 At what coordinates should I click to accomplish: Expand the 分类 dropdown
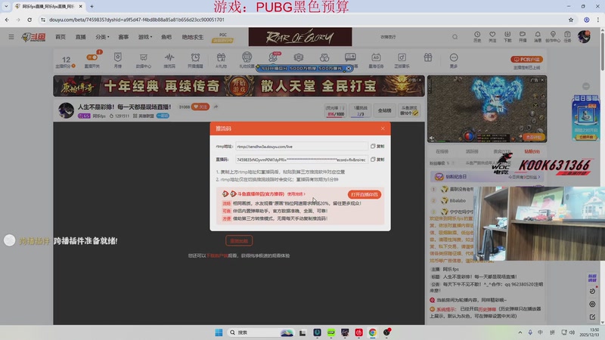pyautogui.click(x=102, y=37)
